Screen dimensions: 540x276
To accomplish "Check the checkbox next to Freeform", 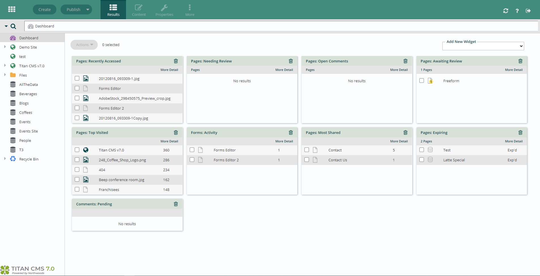I will [x=422, y=81].
